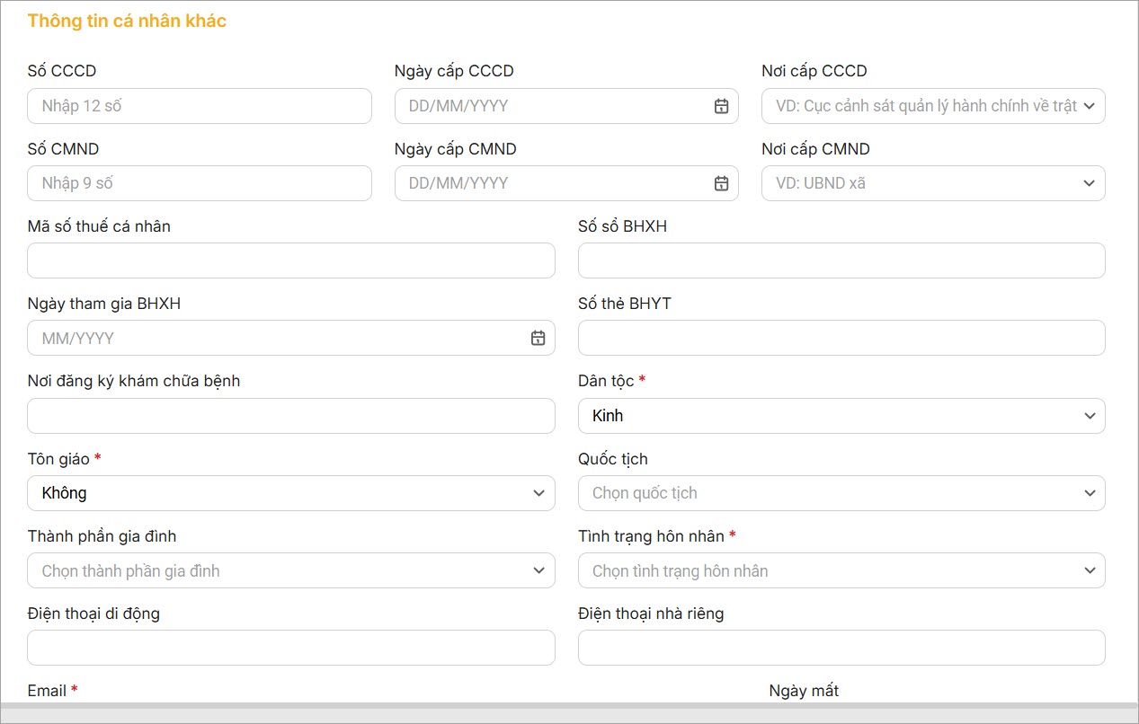Click calendar icon in Ngày tham gia BHXH

pyautogui.click(x=538, y=339)
